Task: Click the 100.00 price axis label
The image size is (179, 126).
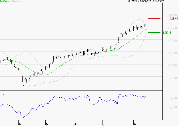Action: pos(172,66)
